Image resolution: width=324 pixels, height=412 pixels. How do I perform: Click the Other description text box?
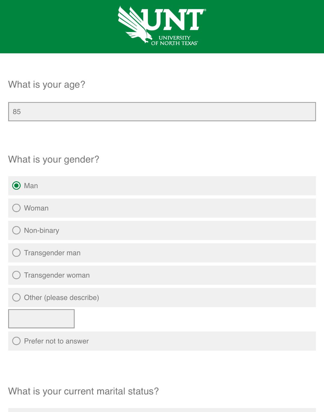tap(41, 319)
